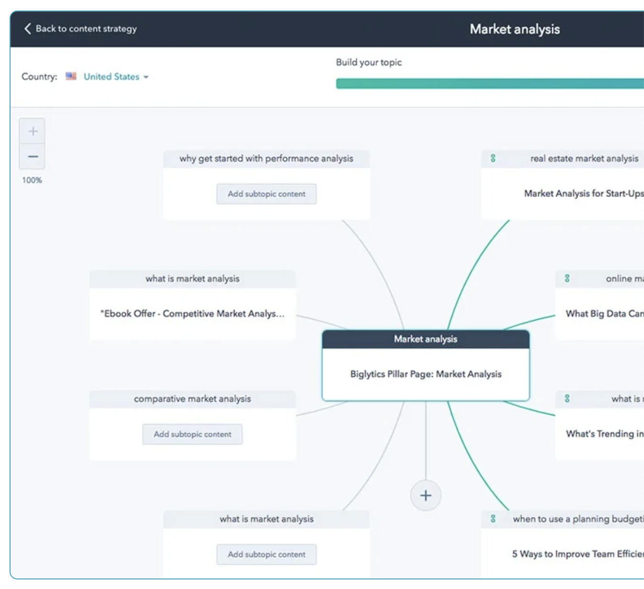Open the What's Trending content
The height and width of the screenshot is (589, 644).
pyautogui.click(x=605, y=434)
